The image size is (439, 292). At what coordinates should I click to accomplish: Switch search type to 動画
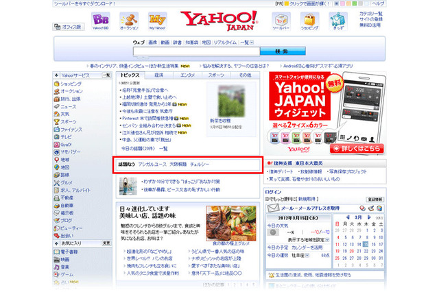165,42
